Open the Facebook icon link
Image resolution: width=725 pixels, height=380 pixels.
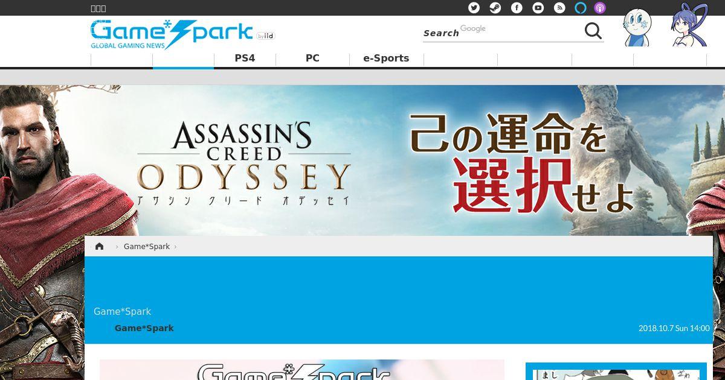pos(517,8)
